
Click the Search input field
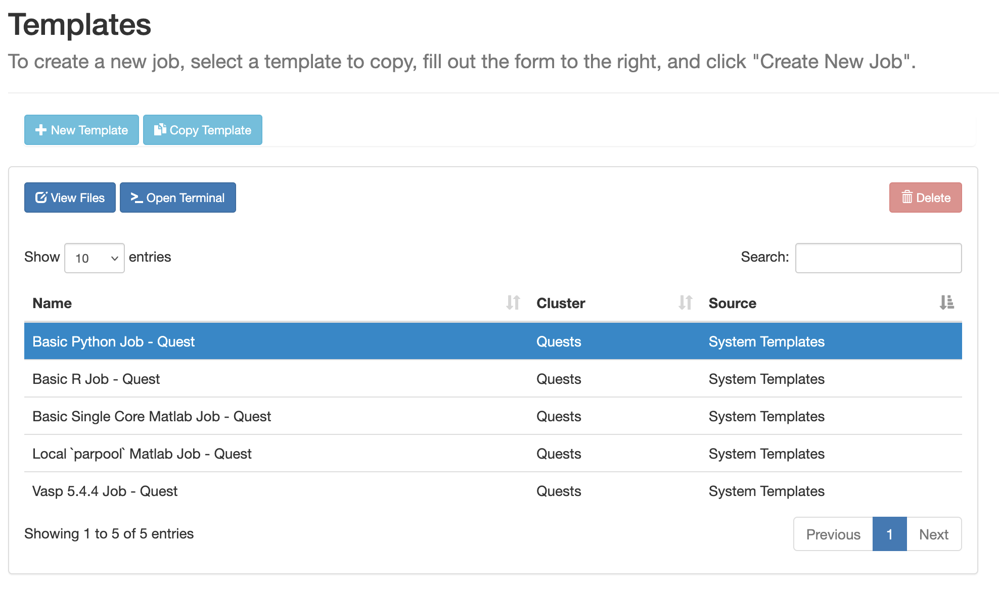click(878, 258)
